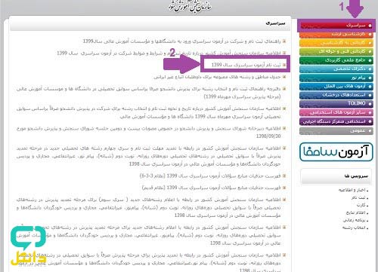Screen dimensions: 378x272
Task: Click the سازمان سنجش logo at the top
Action: click(191, 6)
